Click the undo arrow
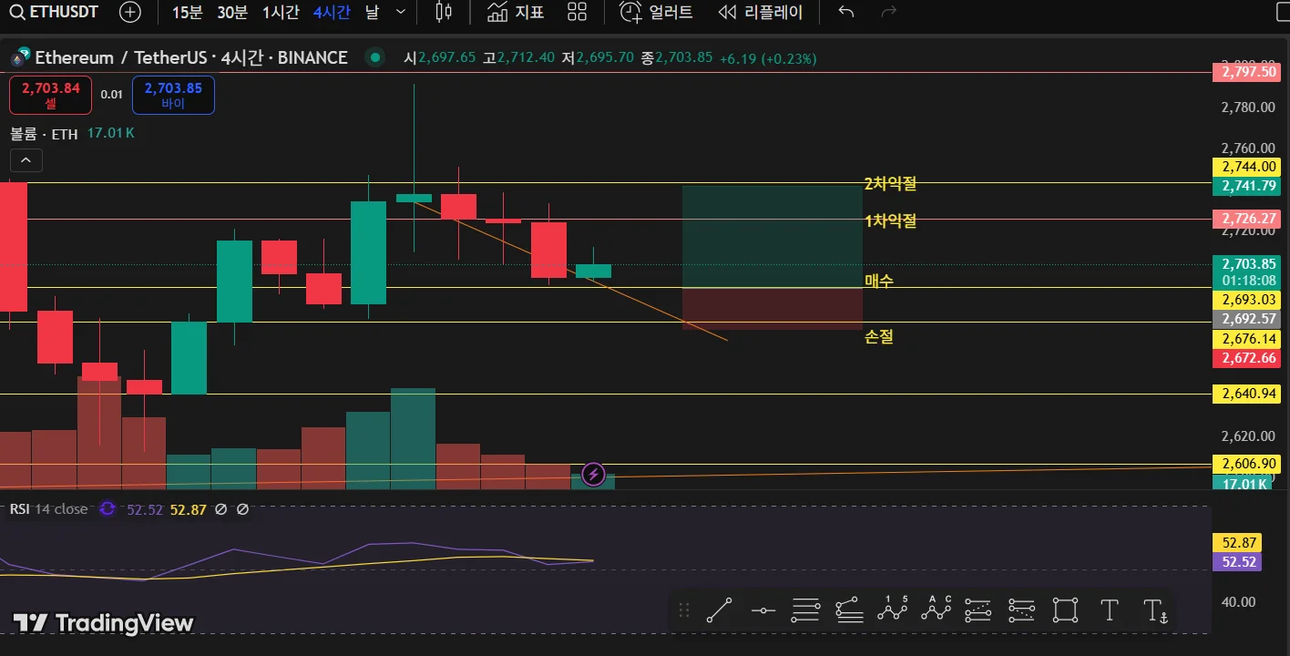The height and width of the screenshot is (656, 1290). [846, 12]
